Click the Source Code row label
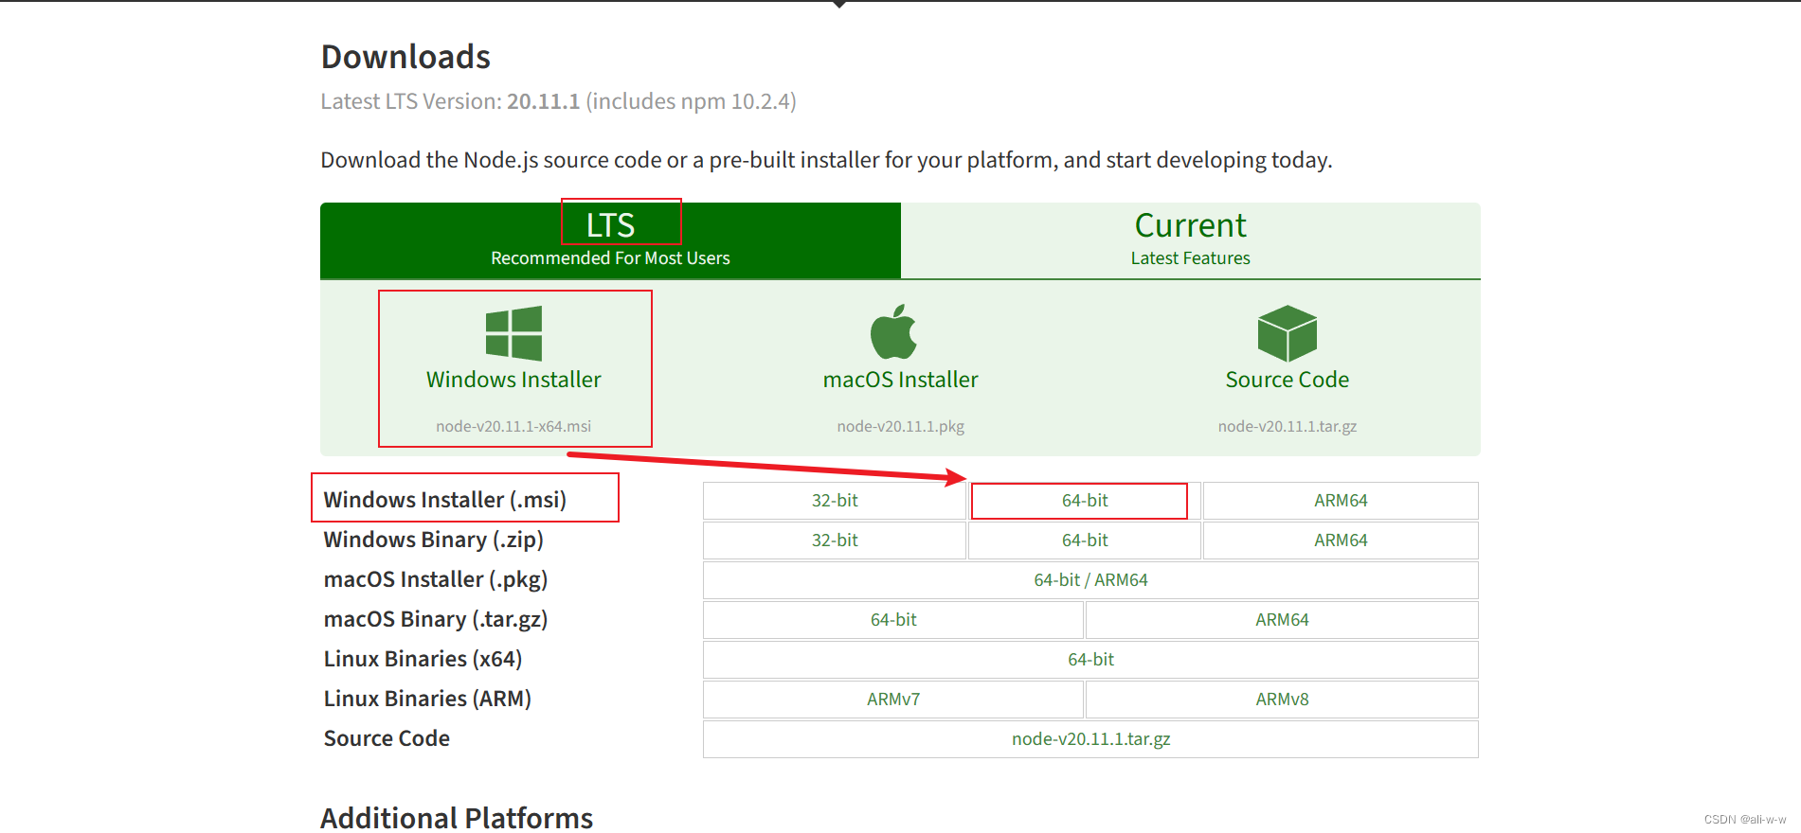1801x833 pixels. click(x=387, y=738)
